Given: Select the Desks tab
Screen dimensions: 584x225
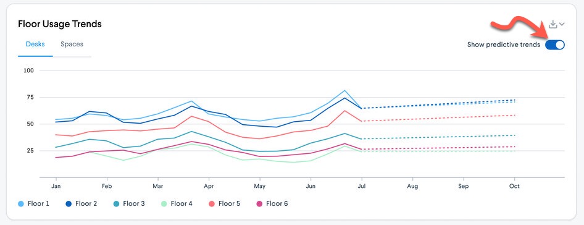Looking at the screenshot, I should (35, 44).
